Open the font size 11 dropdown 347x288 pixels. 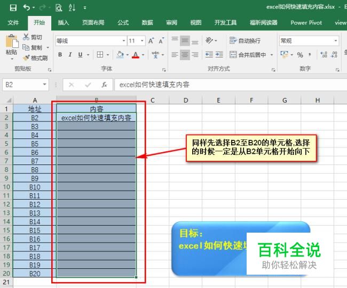pyautogui.click(x=142, y=41)
